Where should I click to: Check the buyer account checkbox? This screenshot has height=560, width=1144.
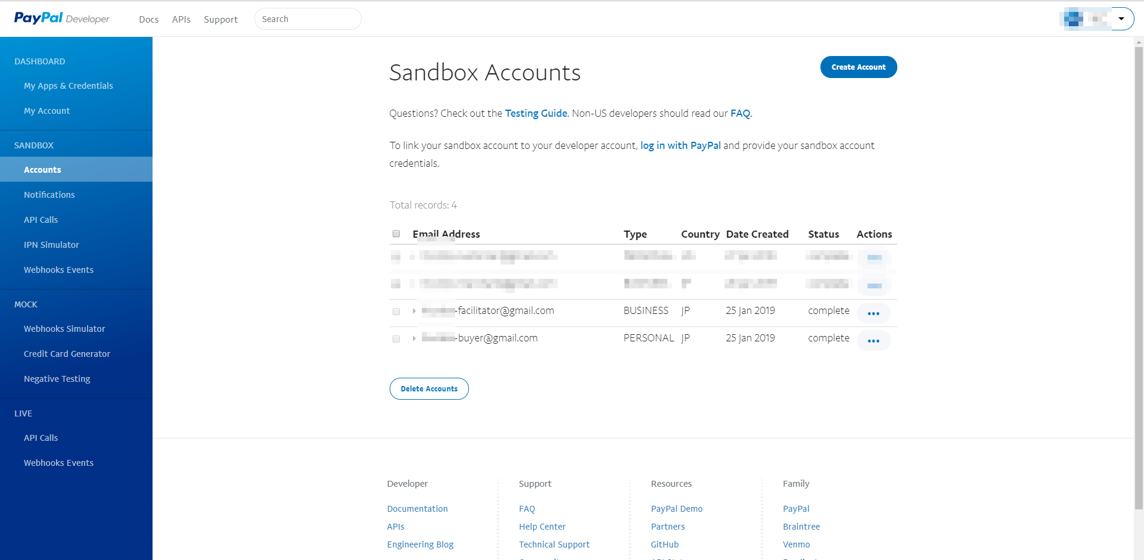tap(396, 339)
